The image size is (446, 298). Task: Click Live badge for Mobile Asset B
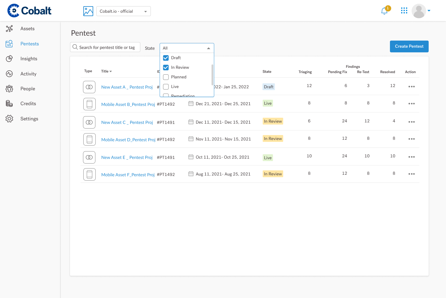268,103
